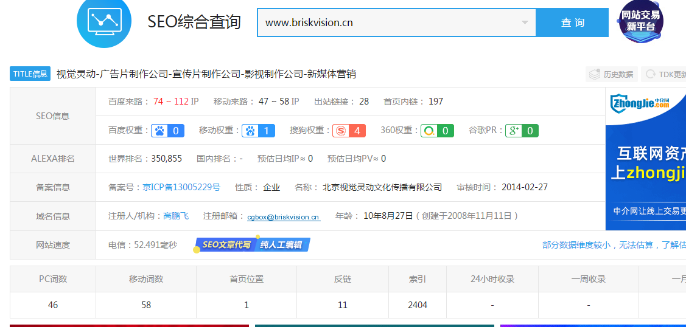Click the 首页位置 column header
The width and height of the screenshot is (686, 327).
pos(247,279)
